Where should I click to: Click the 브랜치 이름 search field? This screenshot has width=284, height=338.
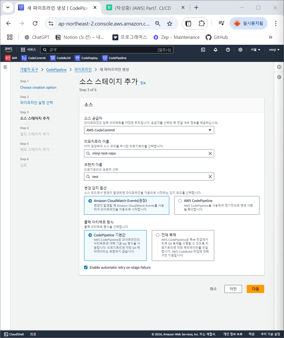pos(149,177)
